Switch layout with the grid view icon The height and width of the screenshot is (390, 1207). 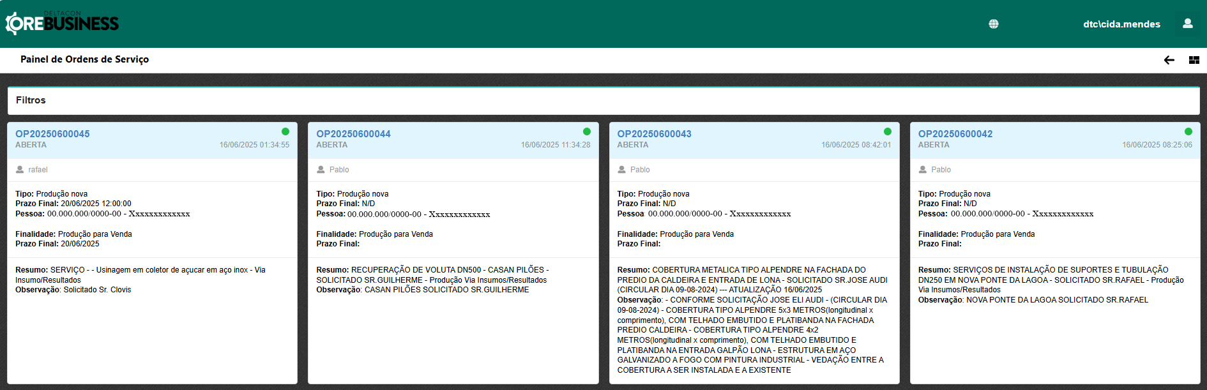(1194, 60)
